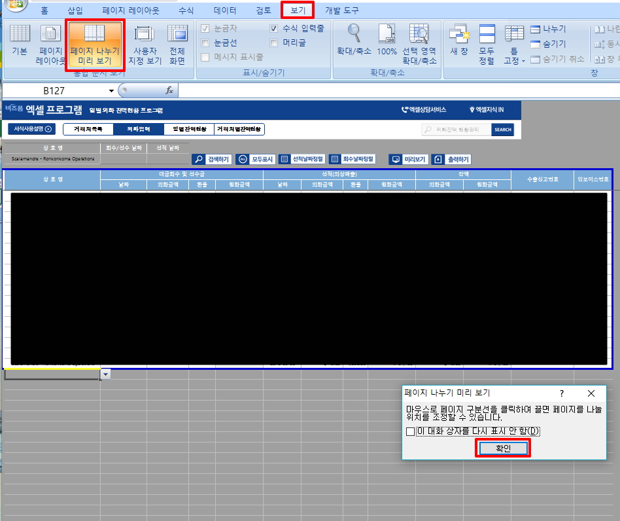Open the 수식 ribbon tab

click(186, 10)
